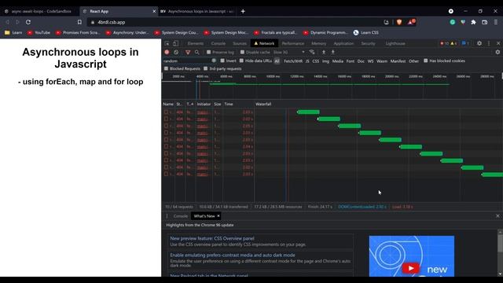Toggle the device toolbar icon
Screen dimensions: 503x283
click(x=176, y=43)
